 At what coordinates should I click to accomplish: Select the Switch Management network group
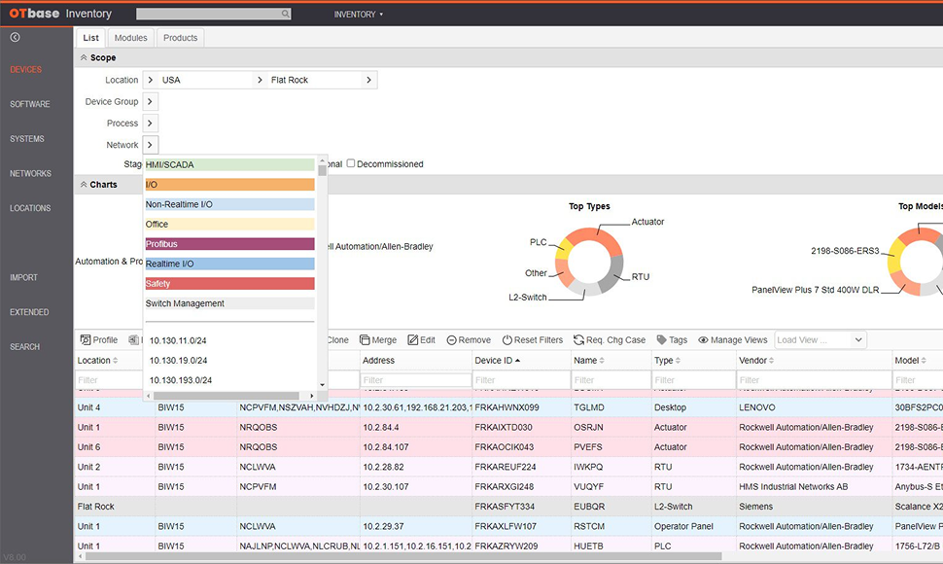[x=229, y=303]
